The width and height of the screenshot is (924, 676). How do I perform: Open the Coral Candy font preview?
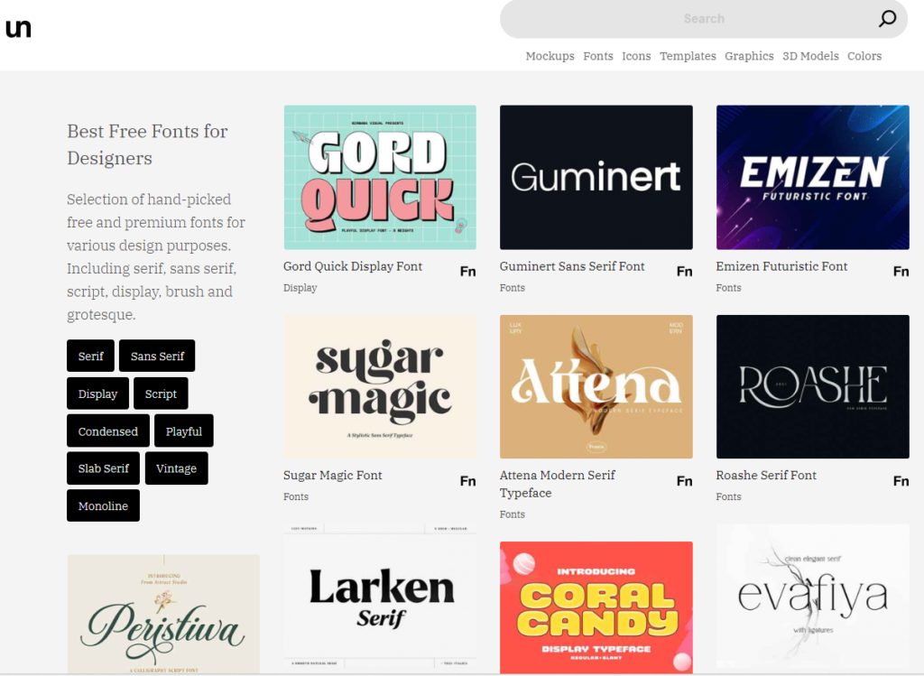[596, 607]
